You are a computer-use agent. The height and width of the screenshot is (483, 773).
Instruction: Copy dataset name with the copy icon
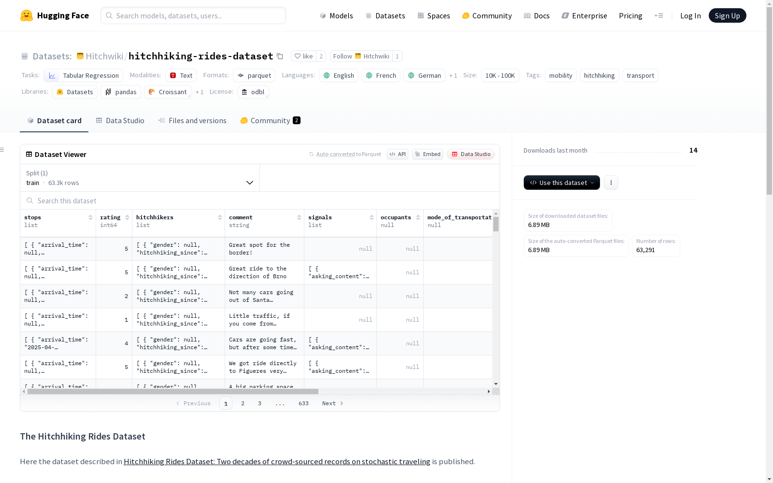click(x=280, y=56)
